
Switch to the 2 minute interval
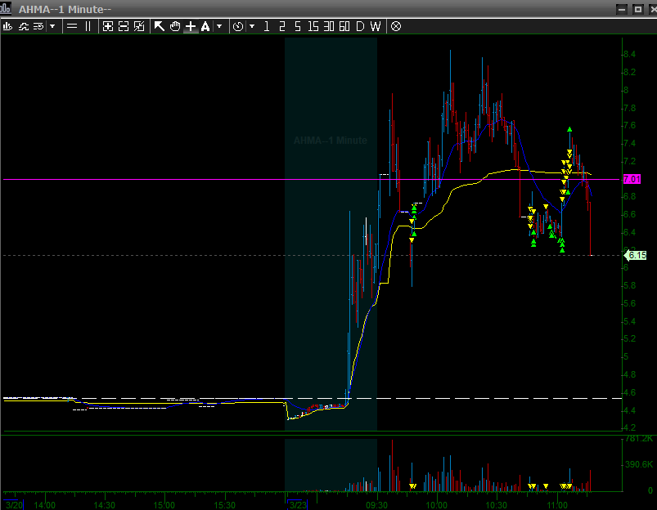pos(282,26)
